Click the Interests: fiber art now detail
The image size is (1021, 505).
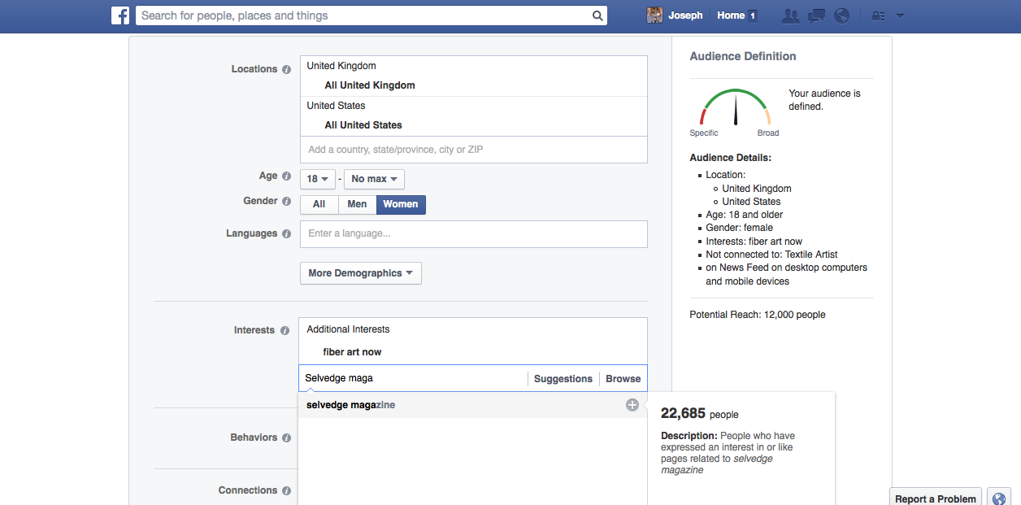pyautogui.click(x=754, y=242)
